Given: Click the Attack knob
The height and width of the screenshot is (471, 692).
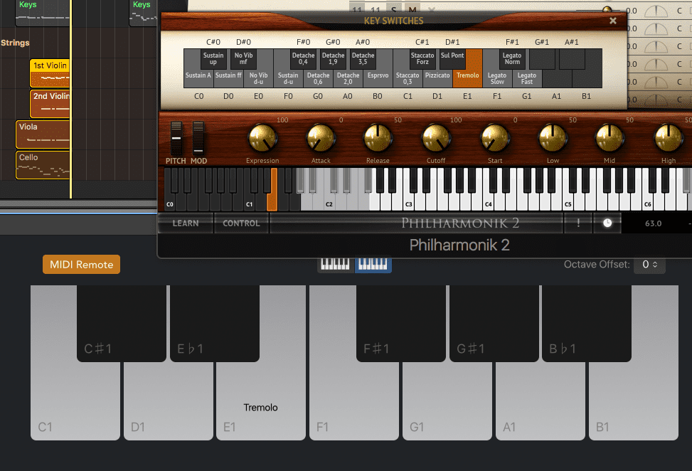Looking at the screenshot, I should click(x=321, y=138).
